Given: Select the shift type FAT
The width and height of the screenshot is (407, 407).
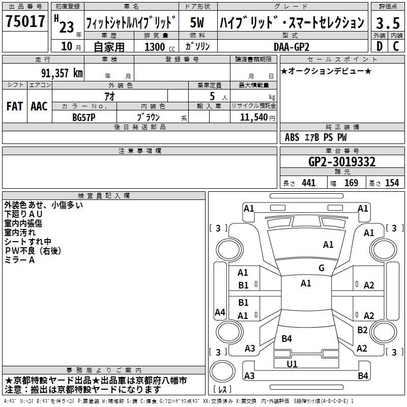Looking at the screenshot, I should tap(15, 106).
